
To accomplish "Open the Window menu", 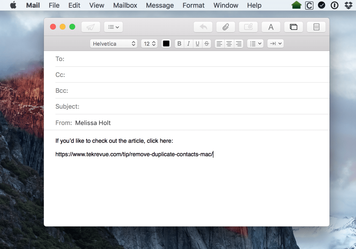I will pyautogui.click(x=226, y=5).
